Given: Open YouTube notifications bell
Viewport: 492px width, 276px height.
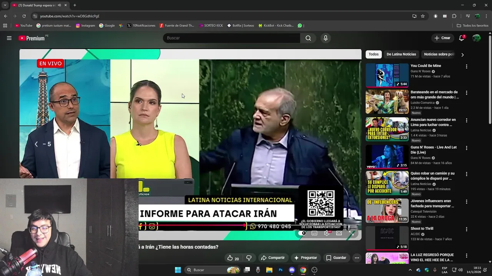Looking at the screenshot, I should tap(462, 38).
